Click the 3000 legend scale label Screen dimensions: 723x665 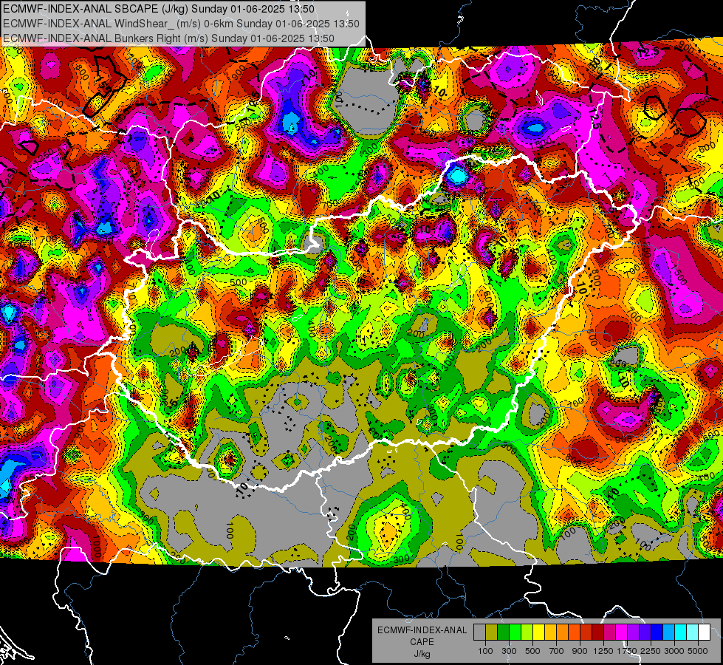click(674, 651)
